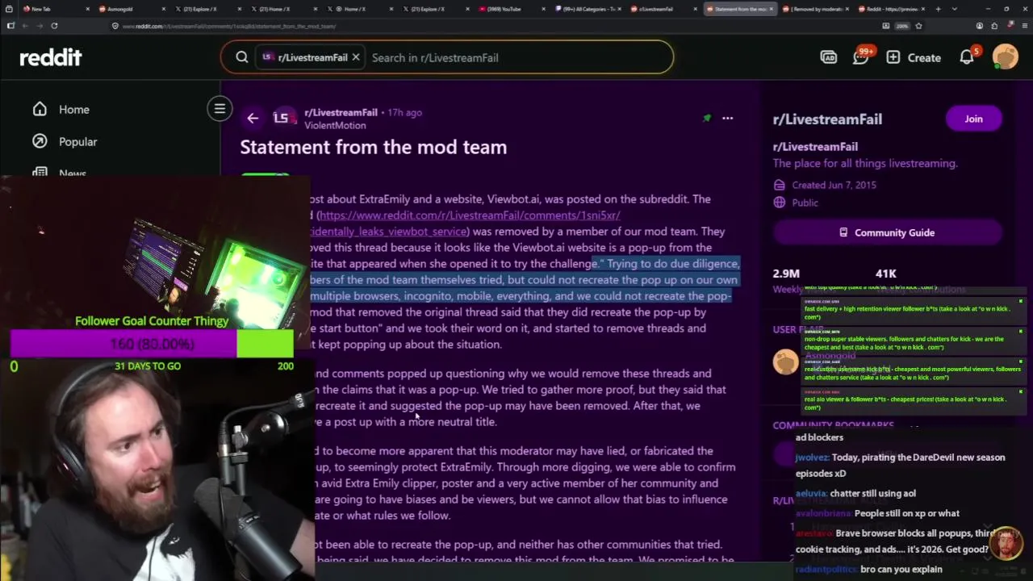Screen dimensions: 1033x581
Task: Open the list all tabs dropdown
Action: coord(955,9)
